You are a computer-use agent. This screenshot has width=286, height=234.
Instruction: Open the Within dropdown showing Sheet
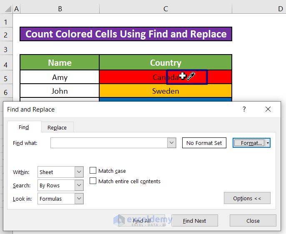tap(79, 172)
